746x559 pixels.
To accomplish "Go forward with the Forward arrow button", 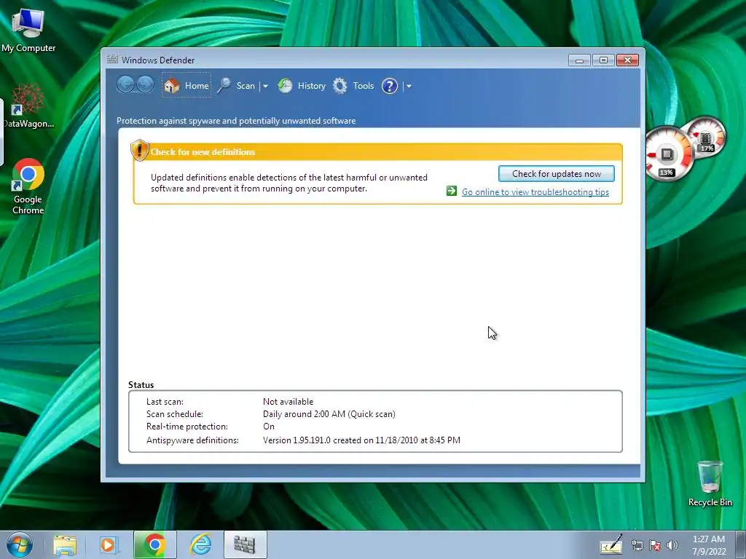I will click(145, 85).
